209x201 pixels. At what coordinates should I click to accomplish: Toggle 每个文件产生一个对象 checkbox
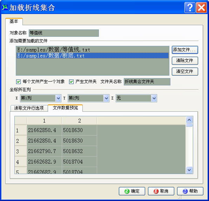click(x=18, y=82)
